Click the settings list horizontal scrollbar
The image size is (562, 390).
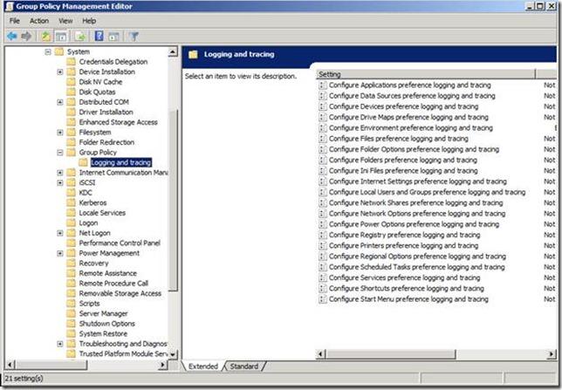tap(435, 354)
